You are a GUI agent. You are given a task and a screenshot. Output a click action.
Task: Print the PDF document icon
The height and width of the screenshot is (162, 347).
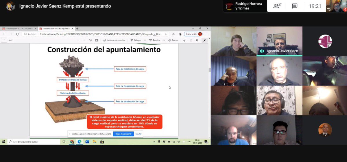(x=184, y=40)
